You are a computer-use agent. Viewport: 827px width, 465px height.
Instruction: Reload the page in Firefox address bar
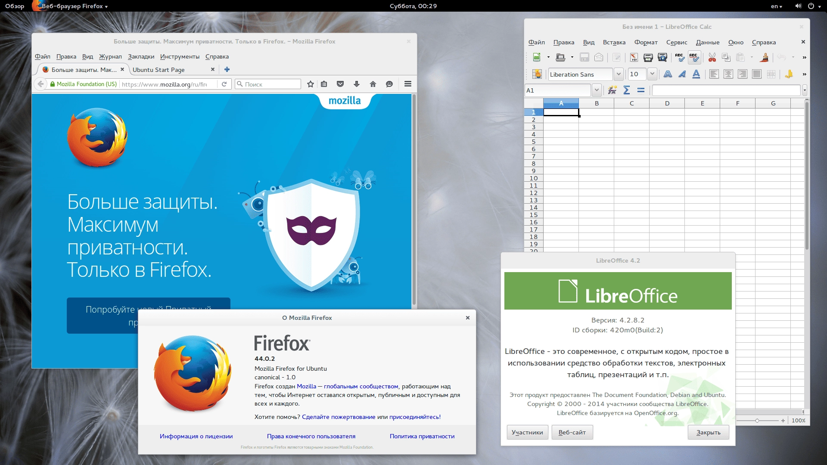(224, 84)
